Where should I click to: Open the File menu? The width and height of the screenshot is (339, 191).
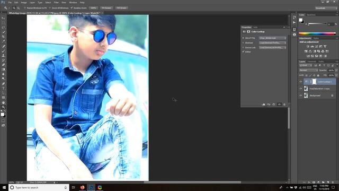(x=10, y=3)
